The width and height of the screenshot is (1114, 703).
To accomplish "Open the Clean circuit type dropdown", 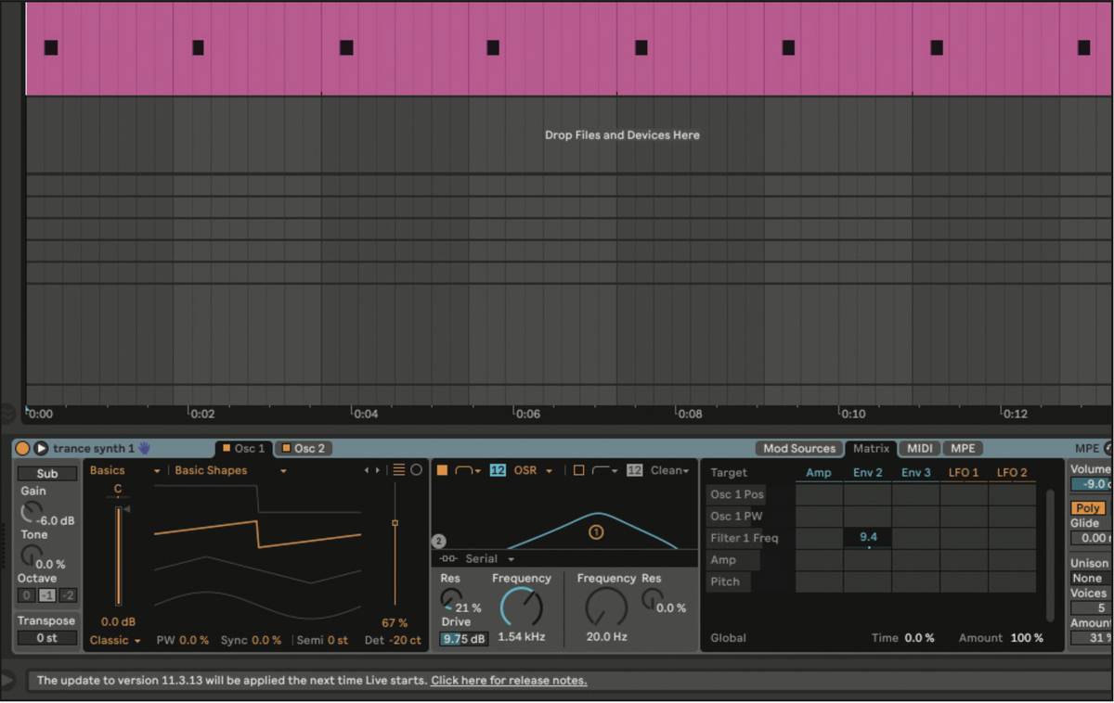I will click(x=670, y=471).
